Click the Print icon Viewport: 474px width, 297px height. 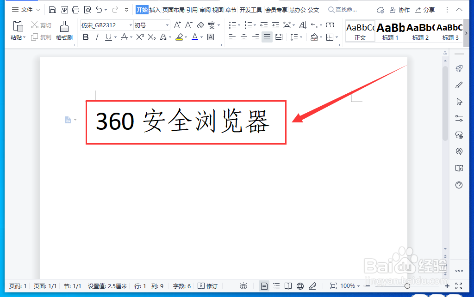coord(75,10)
